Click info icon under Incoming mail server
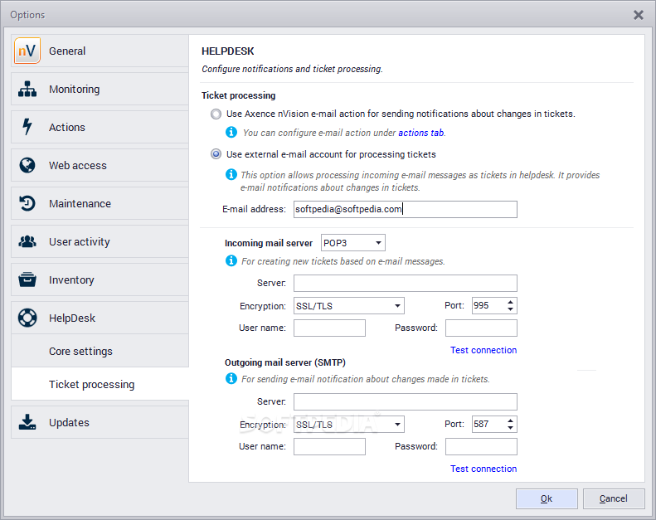The height and width of the screenshot is (520, 656). click(231, 260)
